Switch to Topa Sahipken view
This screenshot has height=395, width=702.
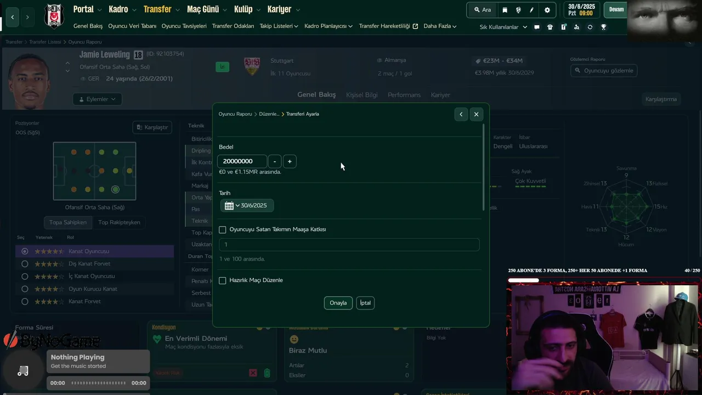(68, 222)
